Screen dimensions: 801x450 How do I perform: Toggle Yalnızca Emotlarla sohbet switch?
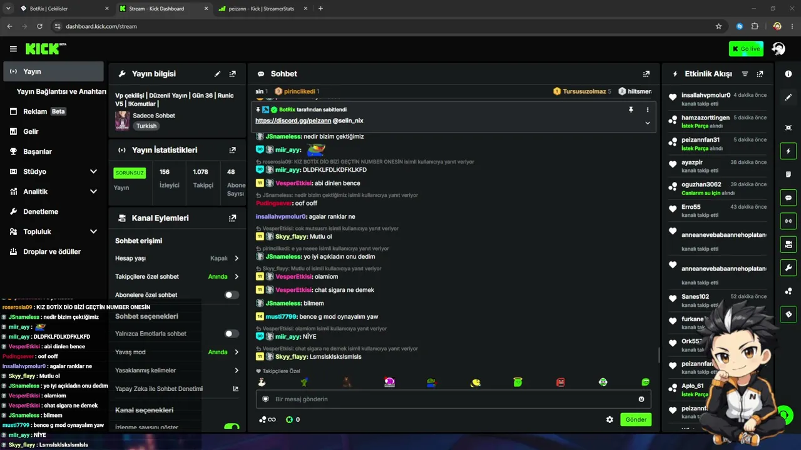232,334
